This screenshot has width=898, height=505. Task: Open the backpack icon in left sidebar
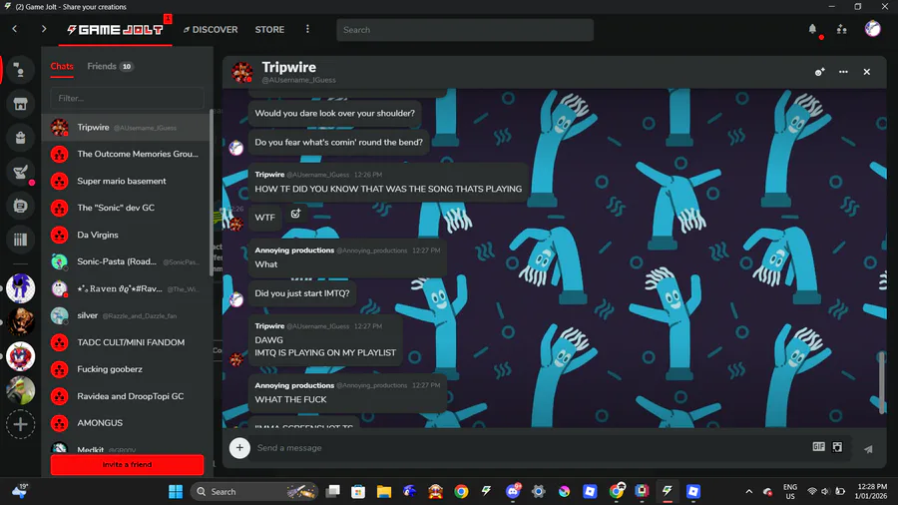click(20, 138)
